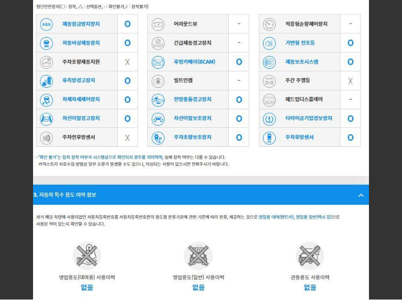
Task: Click the 주차후방센서 icon
Action: (x=269, y=137)
